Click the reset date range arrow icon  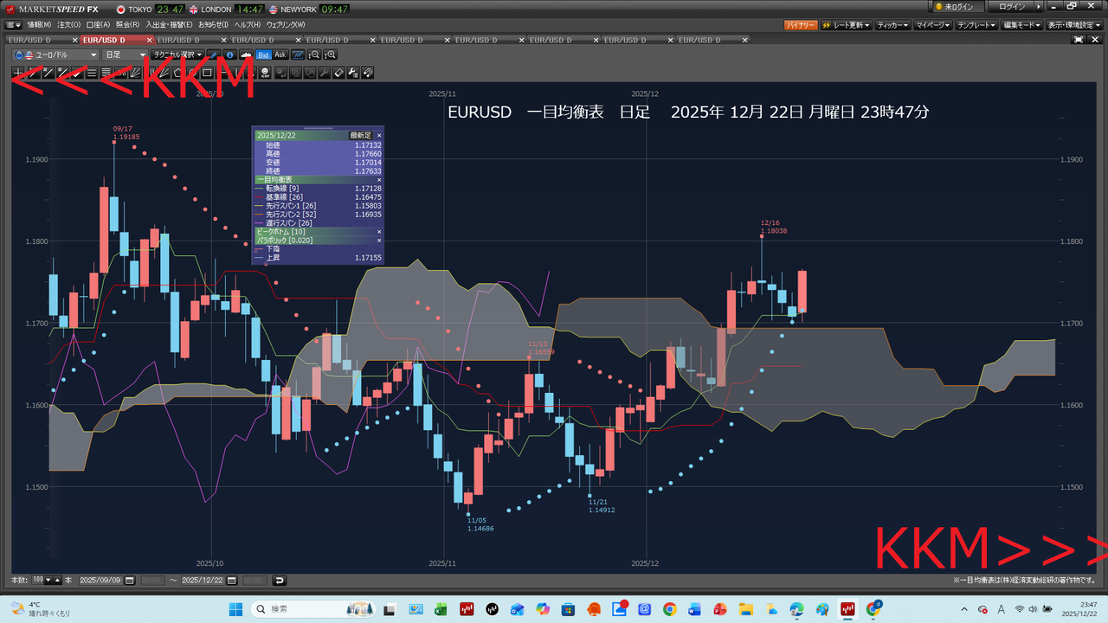tap(280, 580)
